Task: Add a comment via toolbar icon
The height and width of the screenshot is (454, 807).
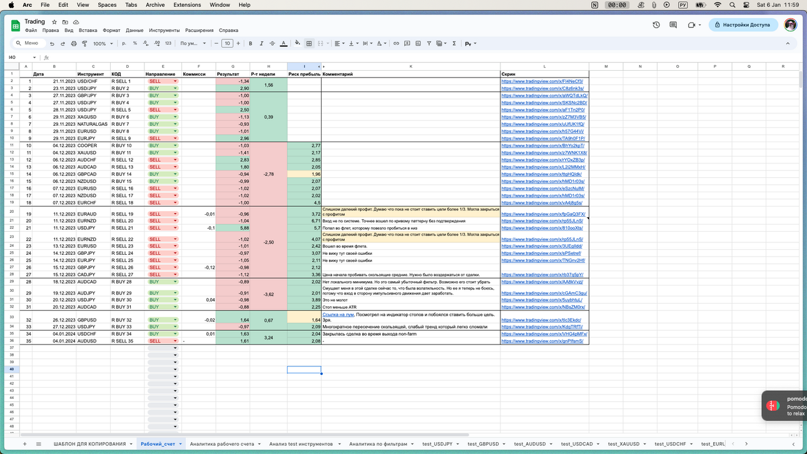Action: [407, 44]
